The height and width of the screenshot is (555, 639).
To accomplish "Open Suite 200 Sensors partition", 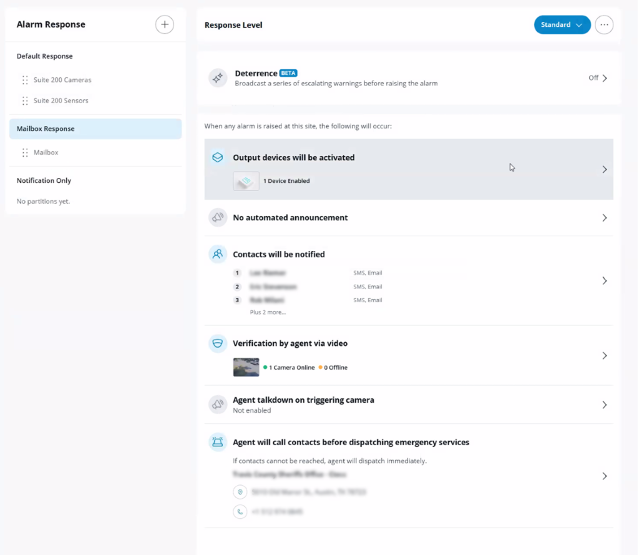I will pyautogui.click(x=61, y=101).
